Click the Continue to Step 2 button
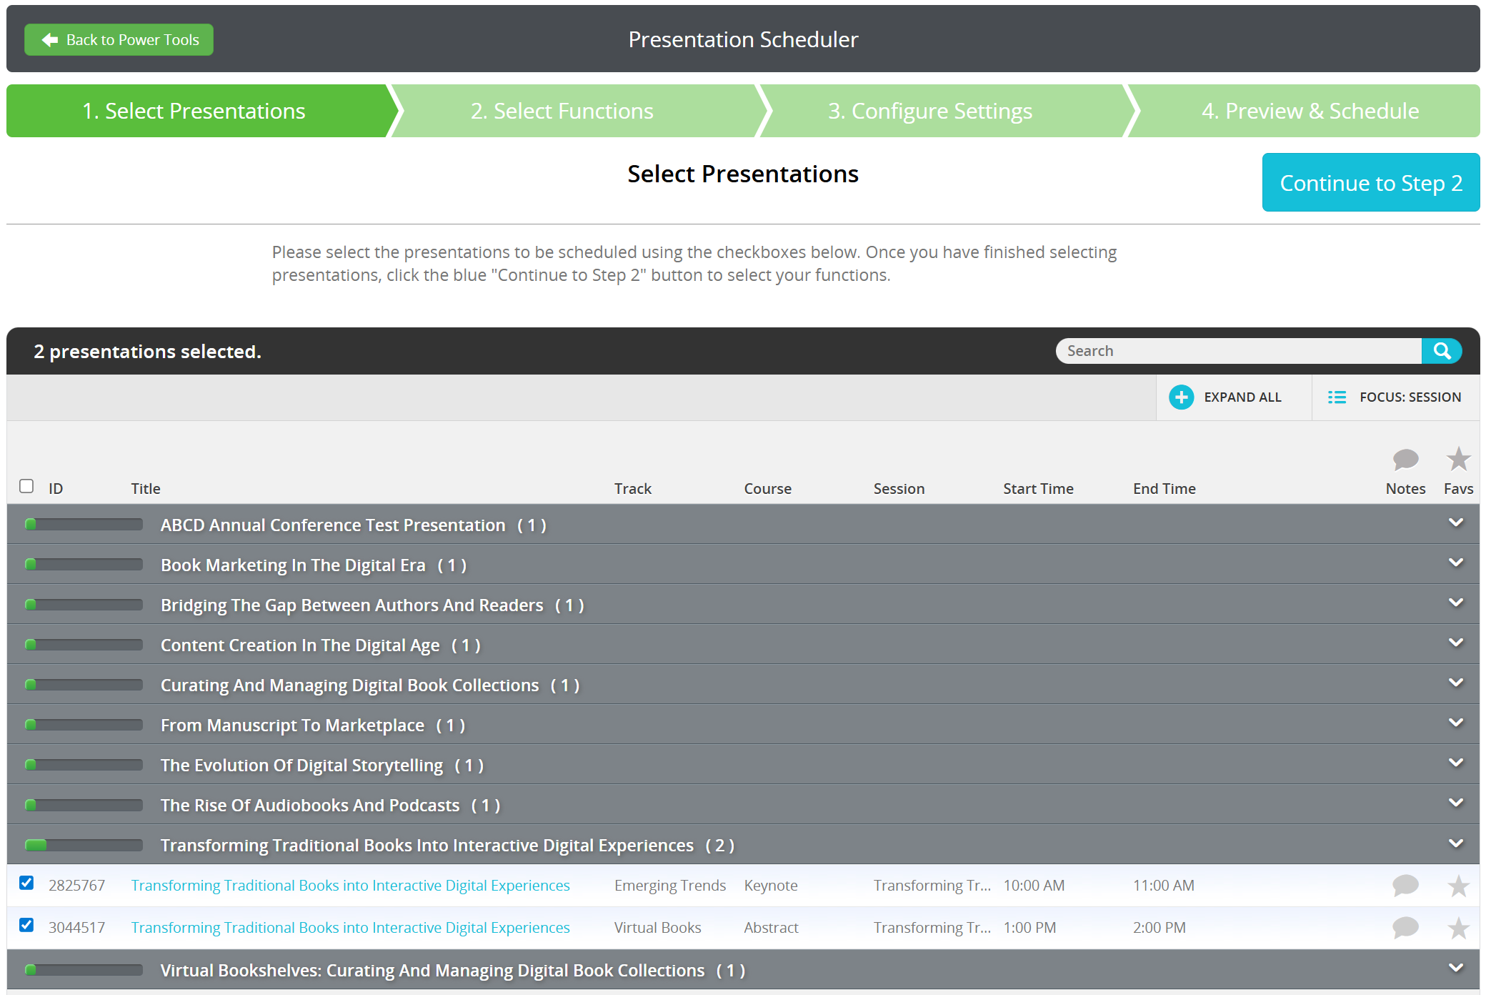The height and width of the screenshot is (995, 1486). [1370, 183]
